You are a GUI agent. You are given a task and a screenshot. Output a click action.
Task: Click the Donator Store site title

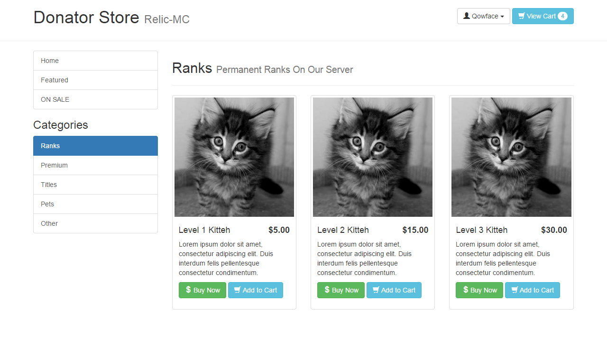86,18
